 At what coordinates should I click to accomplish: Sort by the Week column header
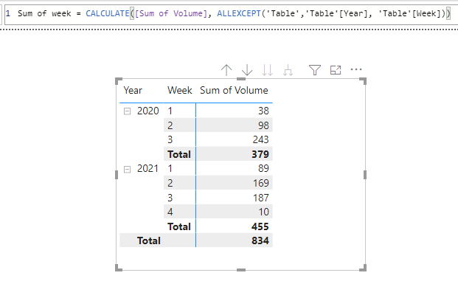point(180,90)
